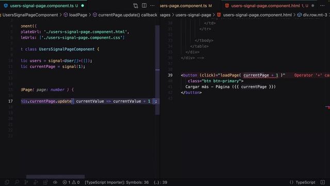Click the {..} : 39 status entry
The width and height of the screenshot is (330, 186).
160,182
